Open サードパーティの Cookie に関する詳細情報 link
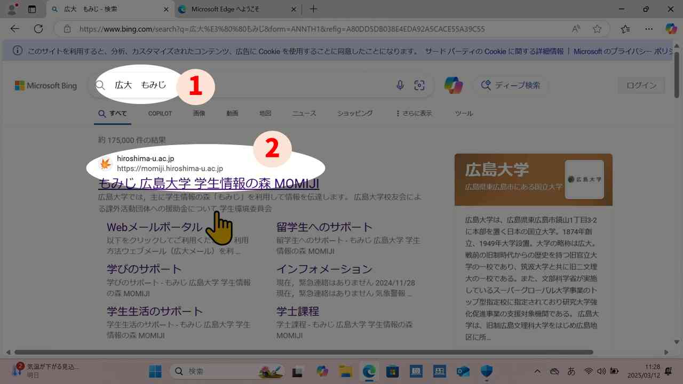 point(494,51)
